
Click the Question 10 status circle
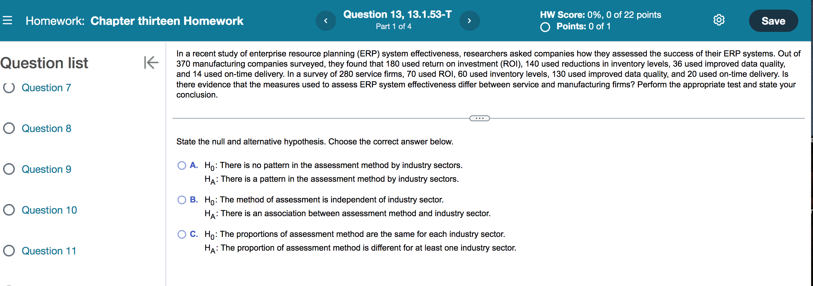[x=9, y=210]
